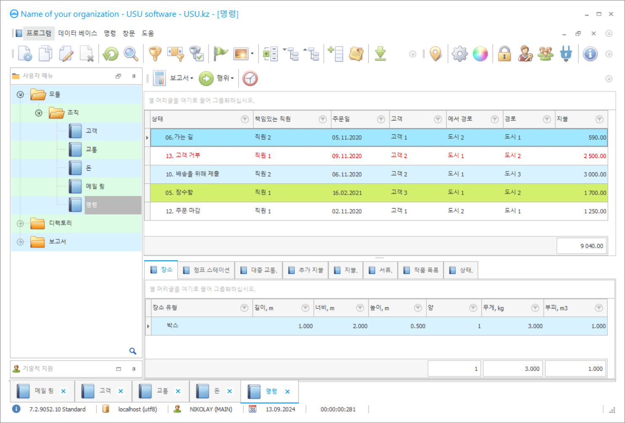Open filter for 상태 column header

pyautogui.click(x=245, y=119)
